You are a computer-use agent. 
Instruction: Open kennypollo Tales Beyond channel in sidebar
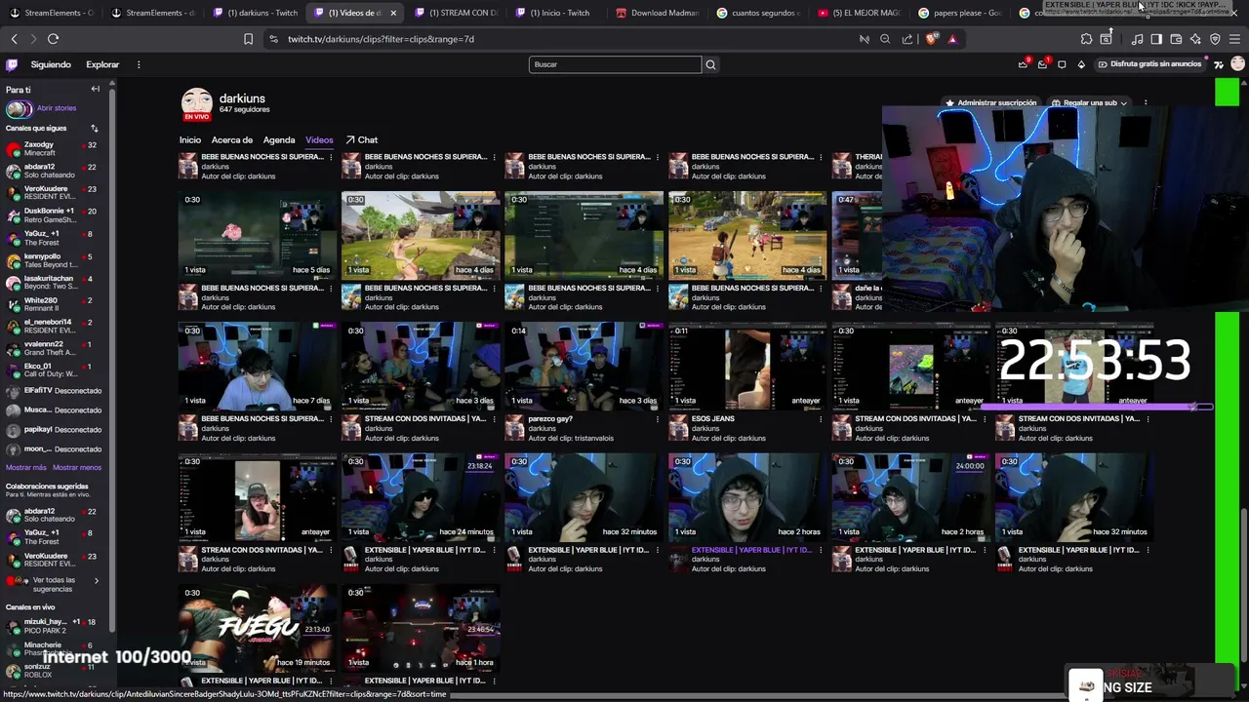coord(52,259)
